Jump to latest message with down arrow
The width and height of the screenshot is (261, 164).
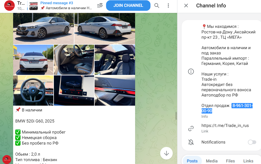pos(166,153)
